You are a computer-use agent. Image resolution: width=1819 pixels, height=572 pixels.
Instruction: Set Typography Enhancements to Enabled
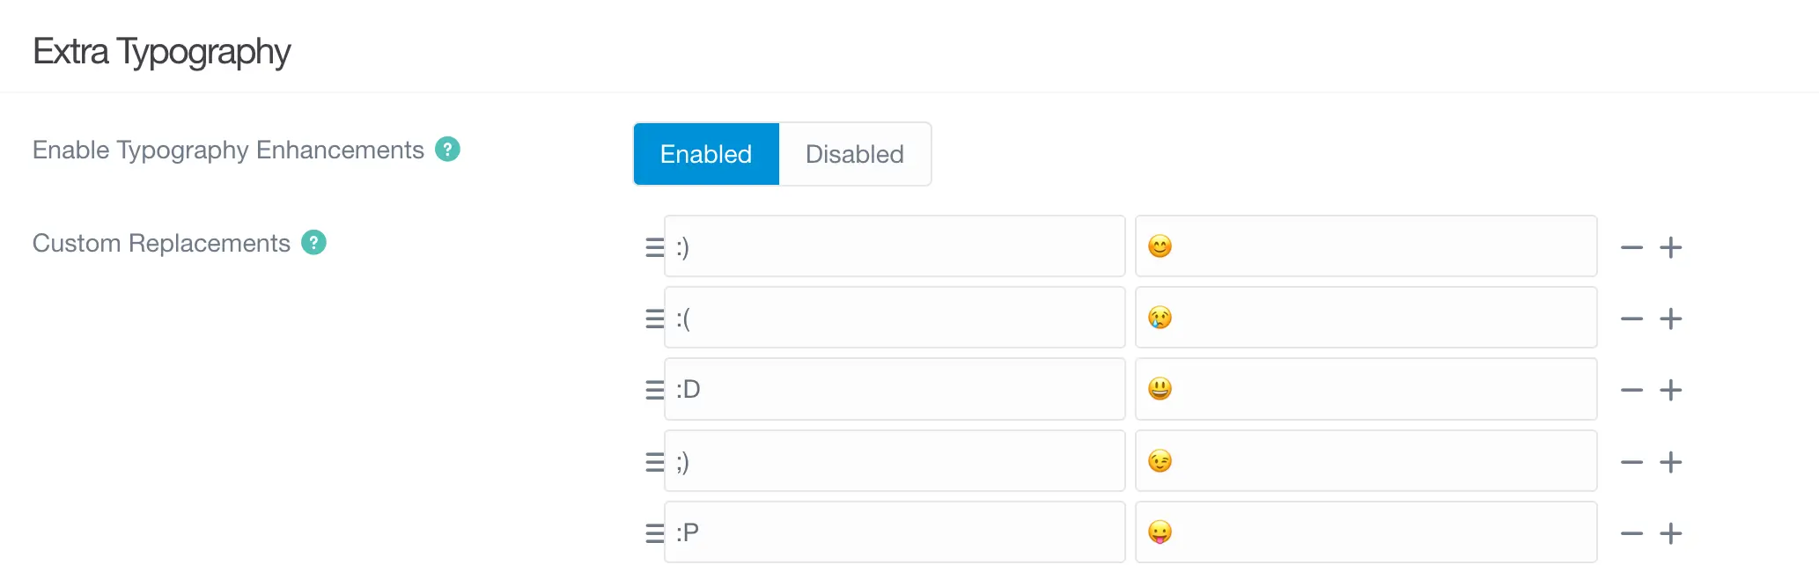tap(706, 154)
